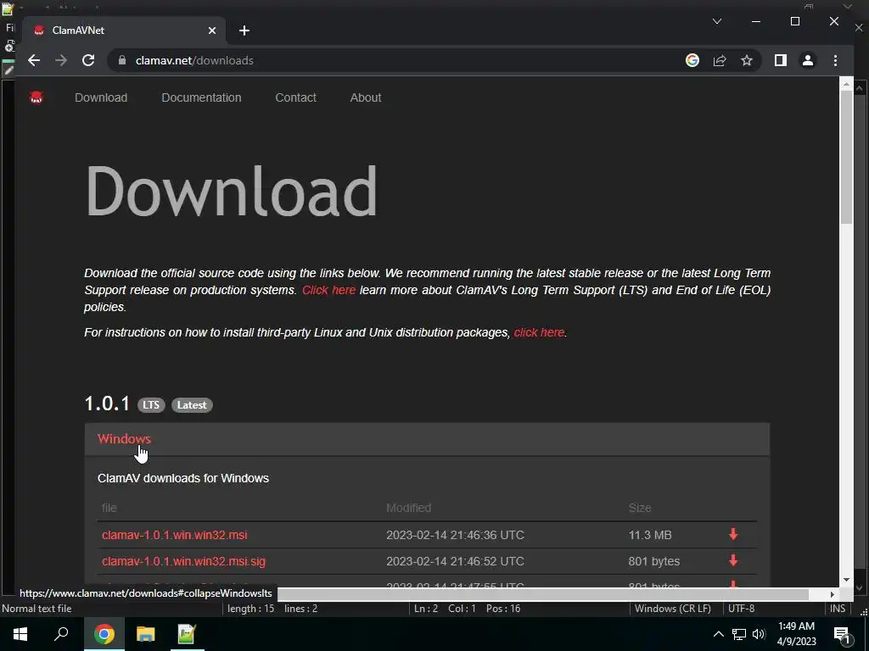
Task: Select the ClamAVNet browser tab
Action: [124, 31]
